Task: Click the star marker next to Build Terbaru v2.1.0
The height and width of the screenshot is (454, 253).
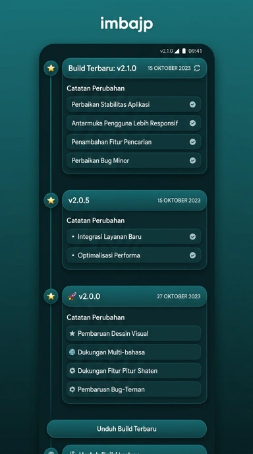Action: [x=51, y=68]
